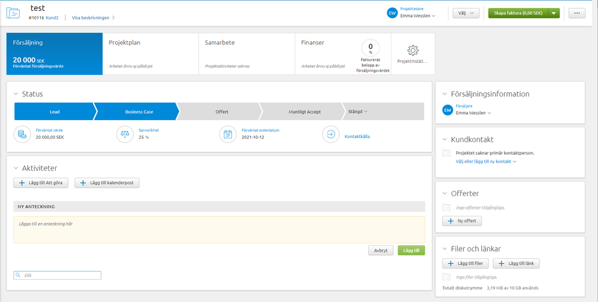Click the EW avatar next to Projektledare
Image resolution: width=598 pixels, height=302 pixels.
(392, 13)
